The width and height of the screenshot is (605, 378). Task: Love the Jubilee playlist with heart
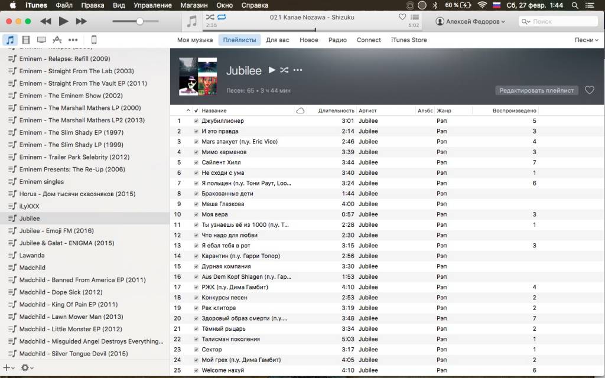click(x=590, y=90)
